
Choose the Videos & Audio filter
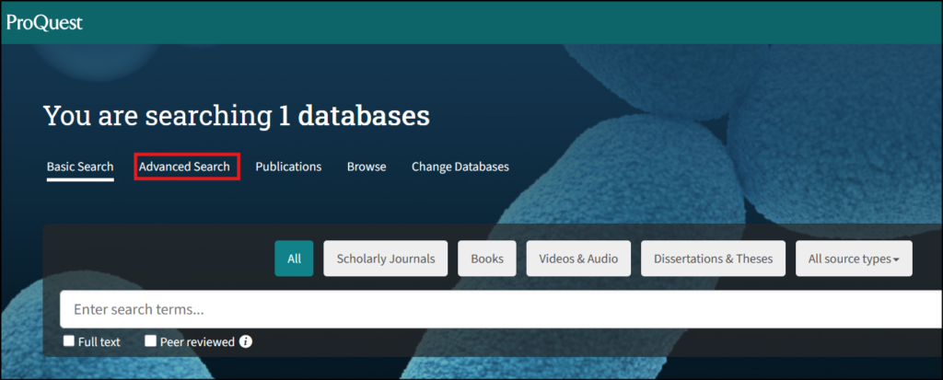[x=578, y=259]
